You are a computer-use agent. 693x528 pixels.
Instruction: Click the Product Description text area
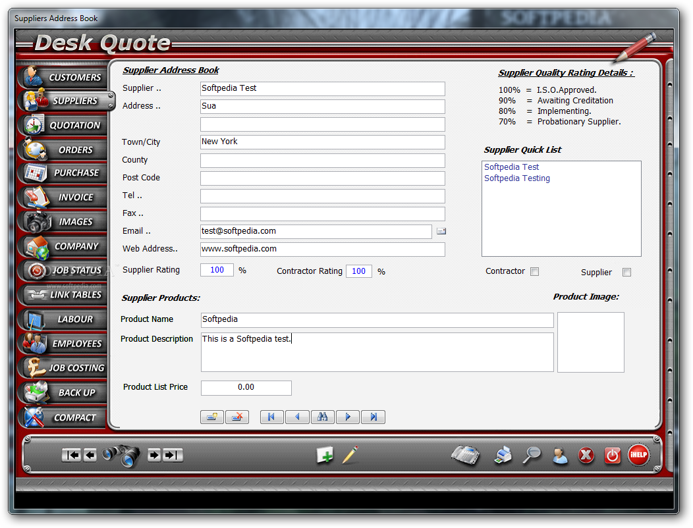coord(377,352)
